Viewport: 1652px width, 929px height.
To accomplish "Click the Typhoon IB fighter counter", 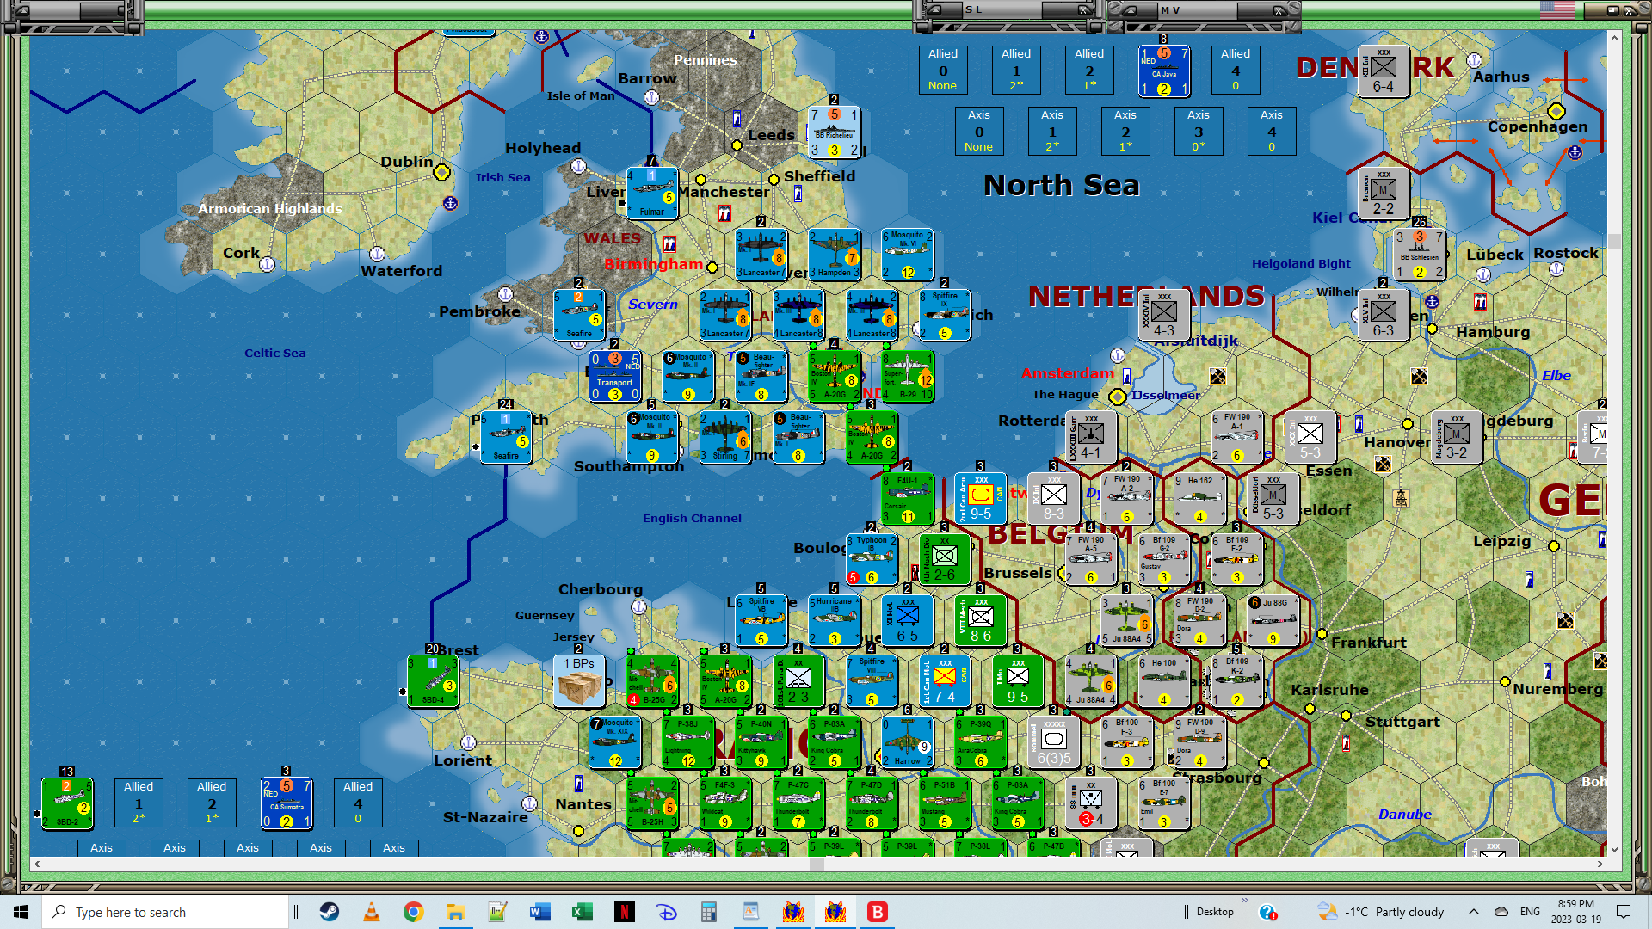I will click(x=871, y=559).
